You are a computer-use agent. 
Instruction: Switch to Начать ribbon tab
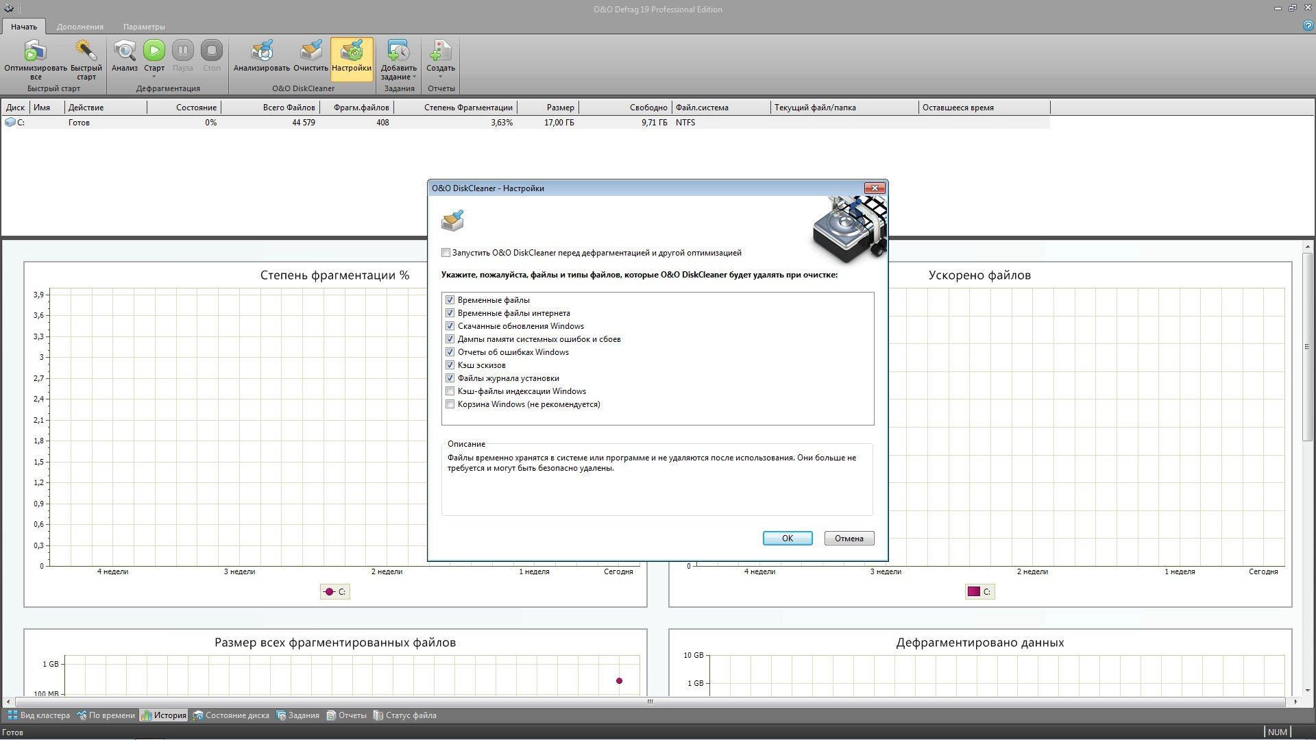(23, 27)
